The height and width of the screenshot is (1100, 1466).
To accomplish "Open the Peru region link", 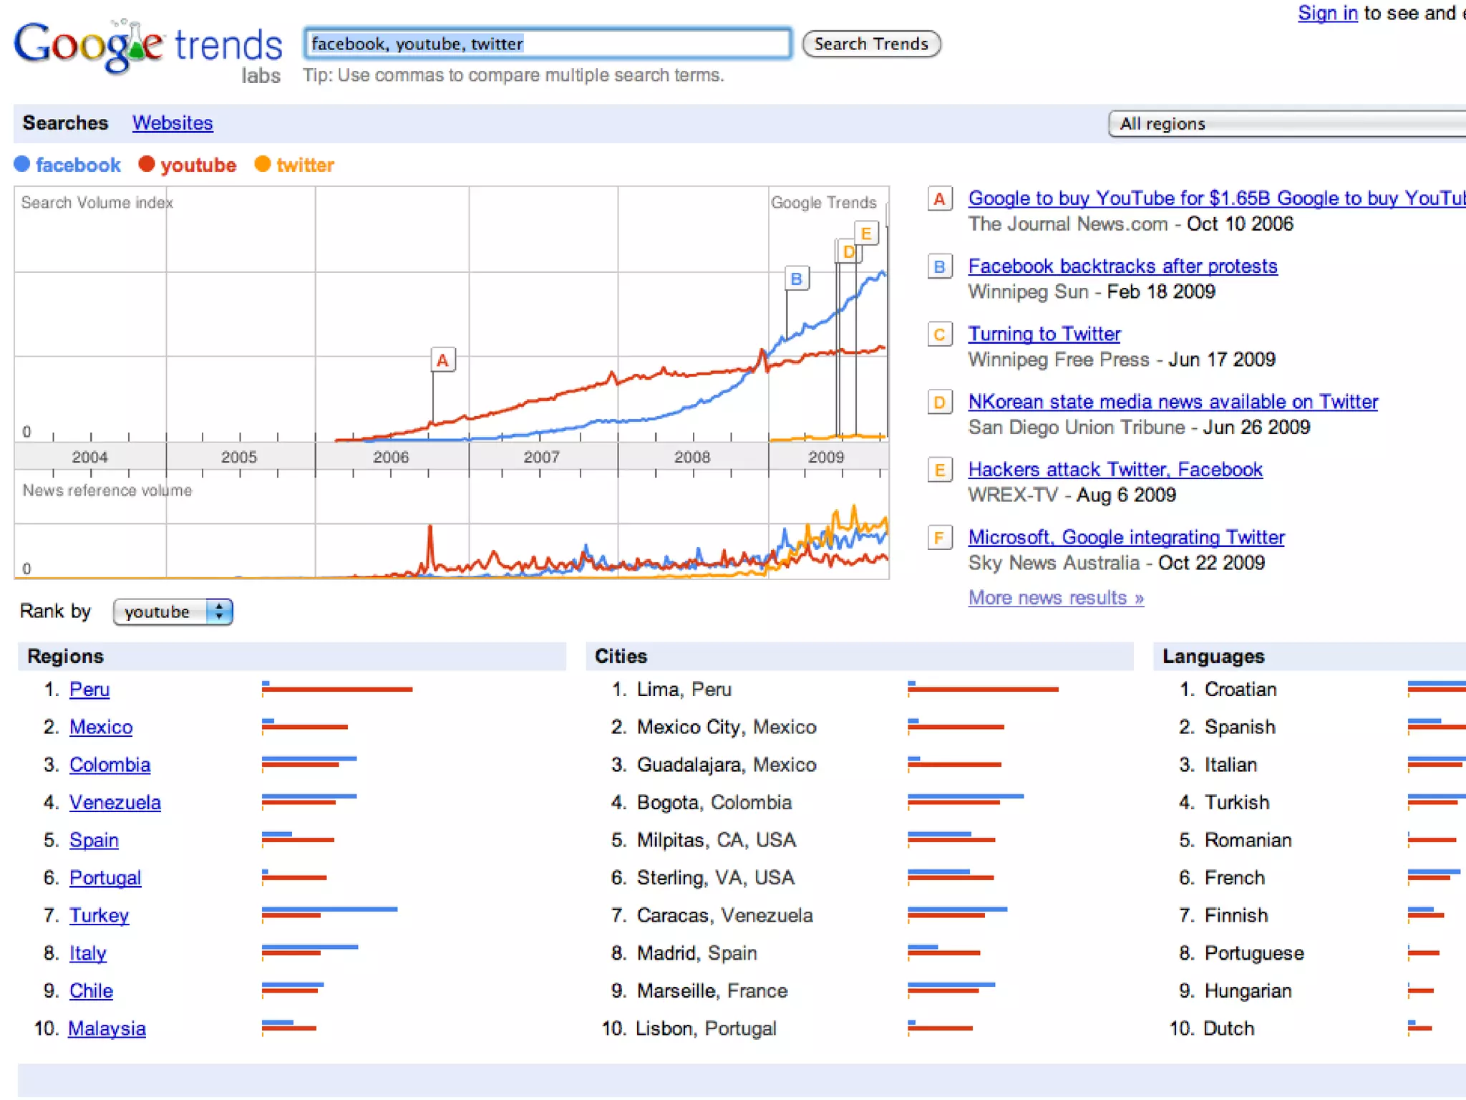I will 89,690.
